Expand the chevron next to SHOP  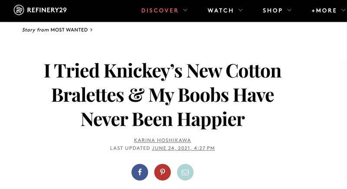[x=289, y=10]
